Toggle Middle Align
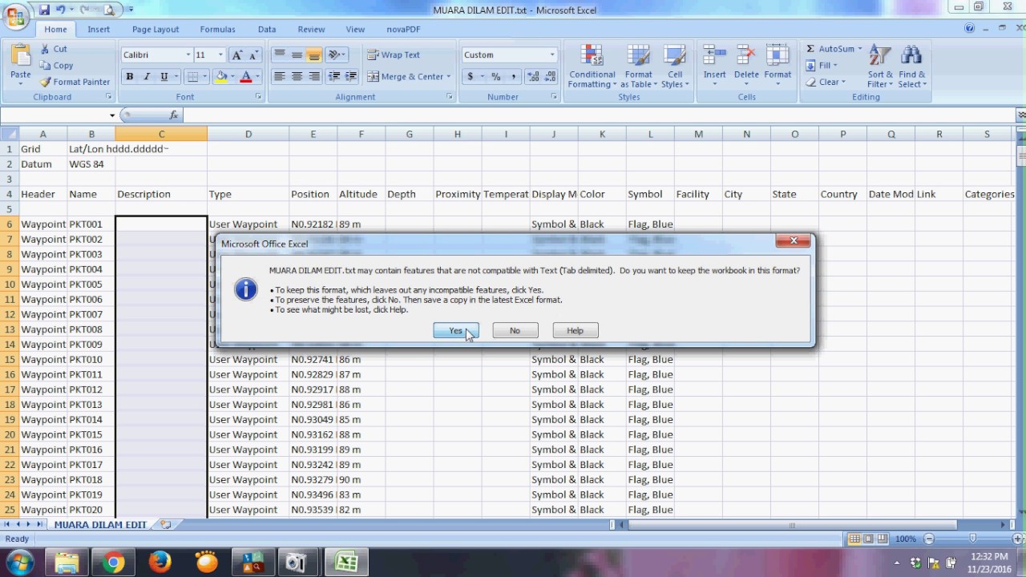The image size is (1026, 577). [297, 54]
